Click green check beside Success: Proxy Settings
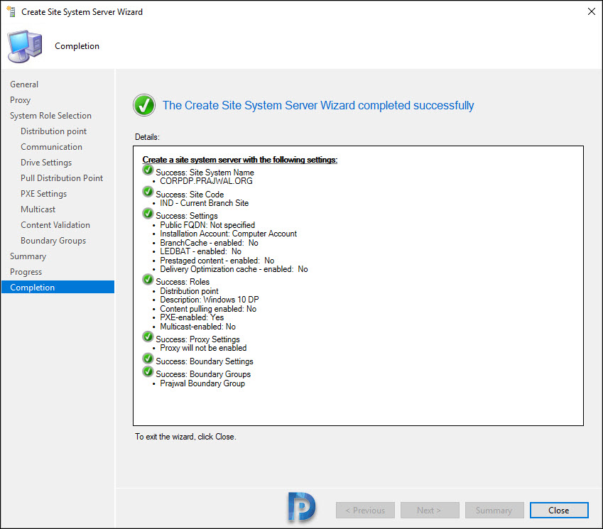The width and height of the screenshot is (603, 529). pos(148,337)
